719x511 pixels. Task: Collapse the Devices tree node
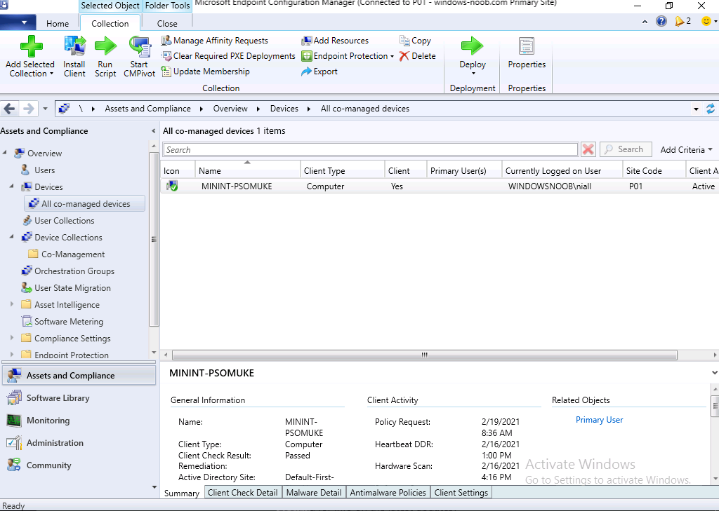[x=12, y=186]
